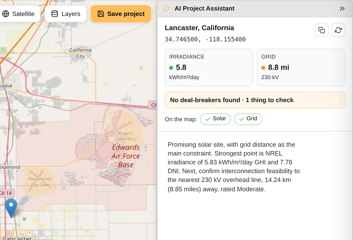Click the 'kWh/m²/day' unit text
Screen dimensions: 353x240
(x=184, y=78)
